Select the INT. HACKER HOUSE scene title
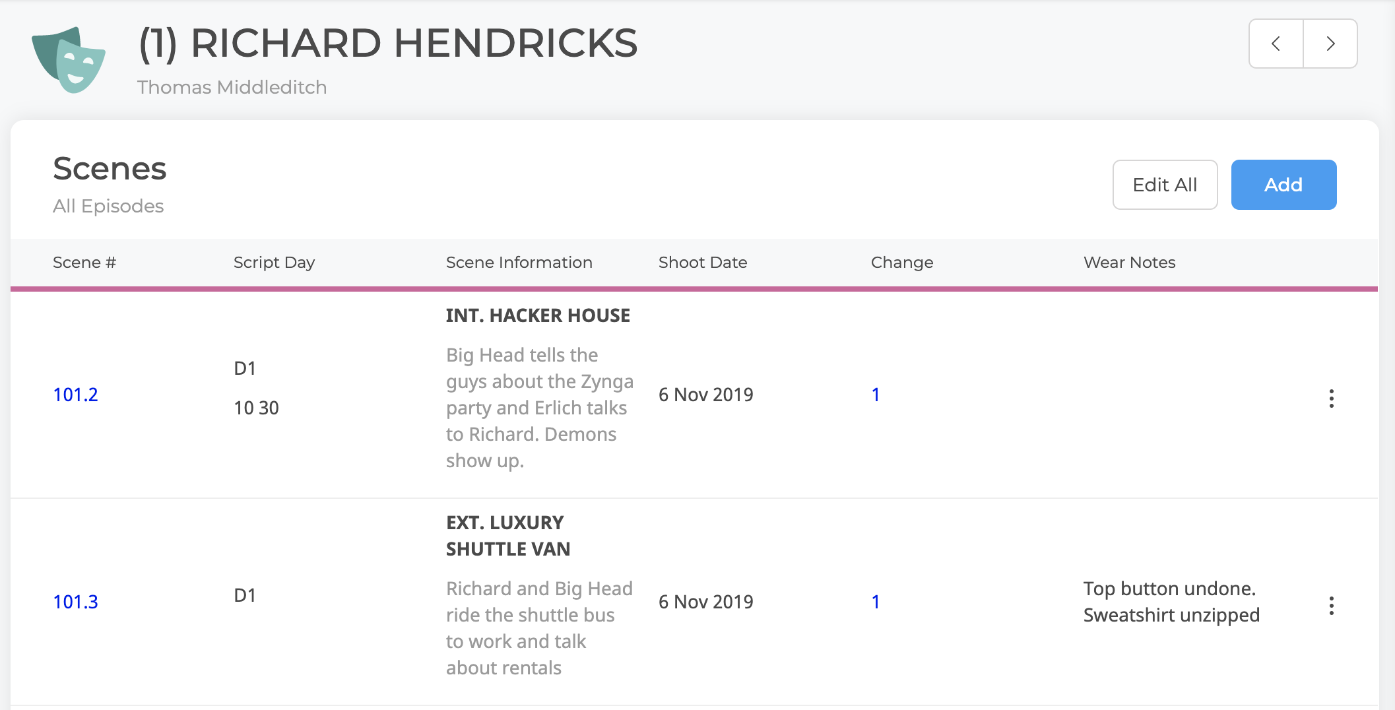 538,315
